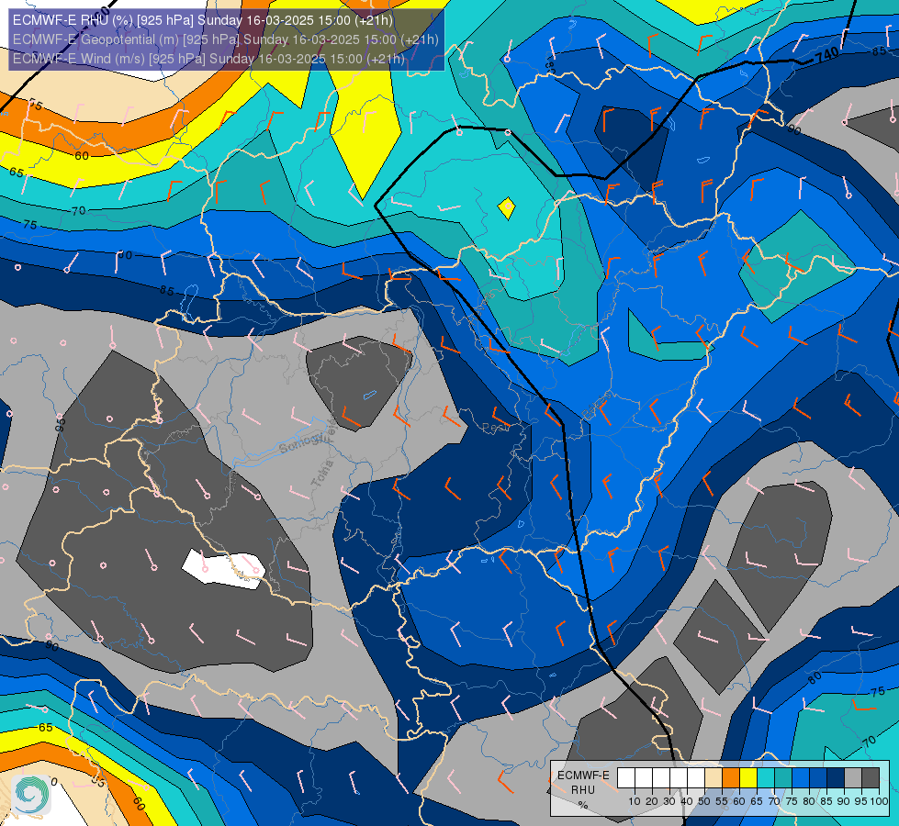Viewport: 899px width, 826px height.
Task: Select the ECMWF-E Geopotential (m) title line
Action: tap(225, 39)
